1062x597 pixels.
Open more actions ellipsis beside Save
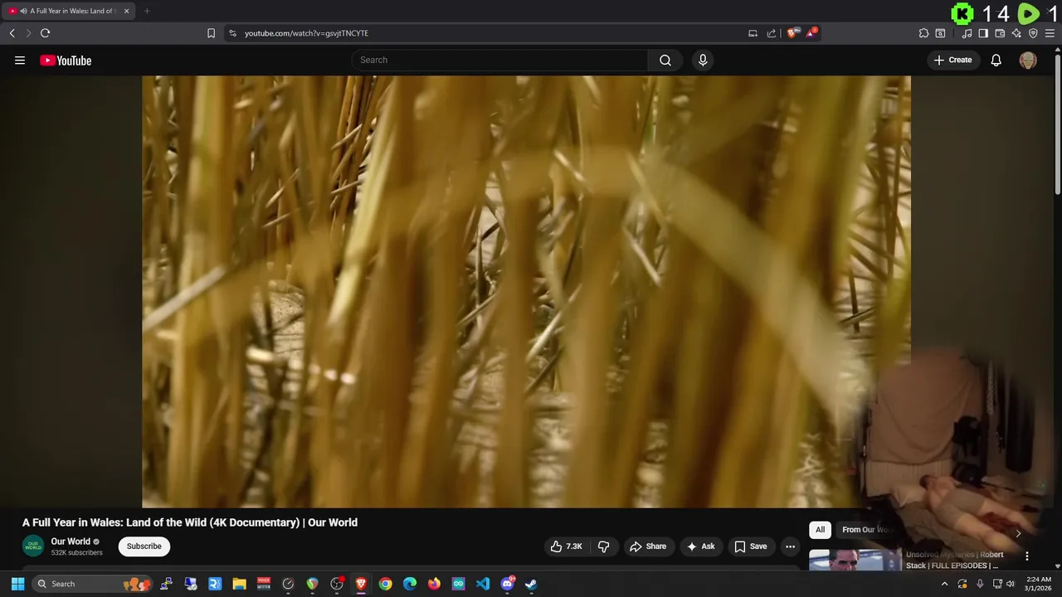point(790,546)
